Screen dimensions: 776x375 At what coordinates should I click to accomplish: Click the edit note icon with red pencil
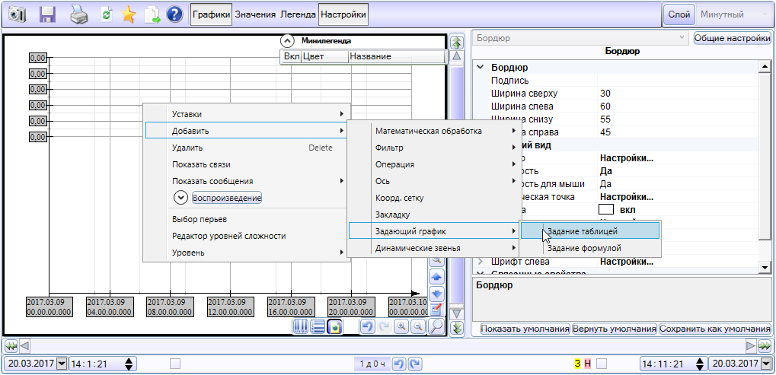pyautogui.click(x=436, y=310)
